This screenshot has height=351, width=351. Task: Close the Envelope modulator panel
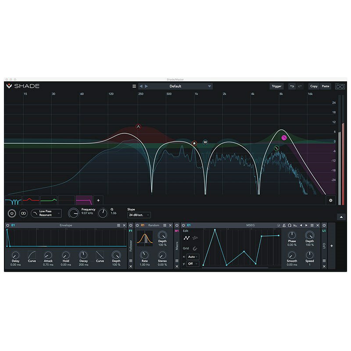(124, 226)
